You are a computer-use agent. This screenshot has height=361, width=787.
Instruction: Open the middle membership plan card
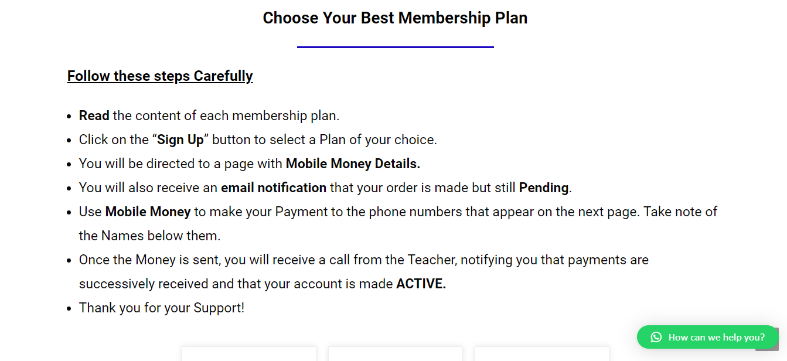tap(395, 355)
